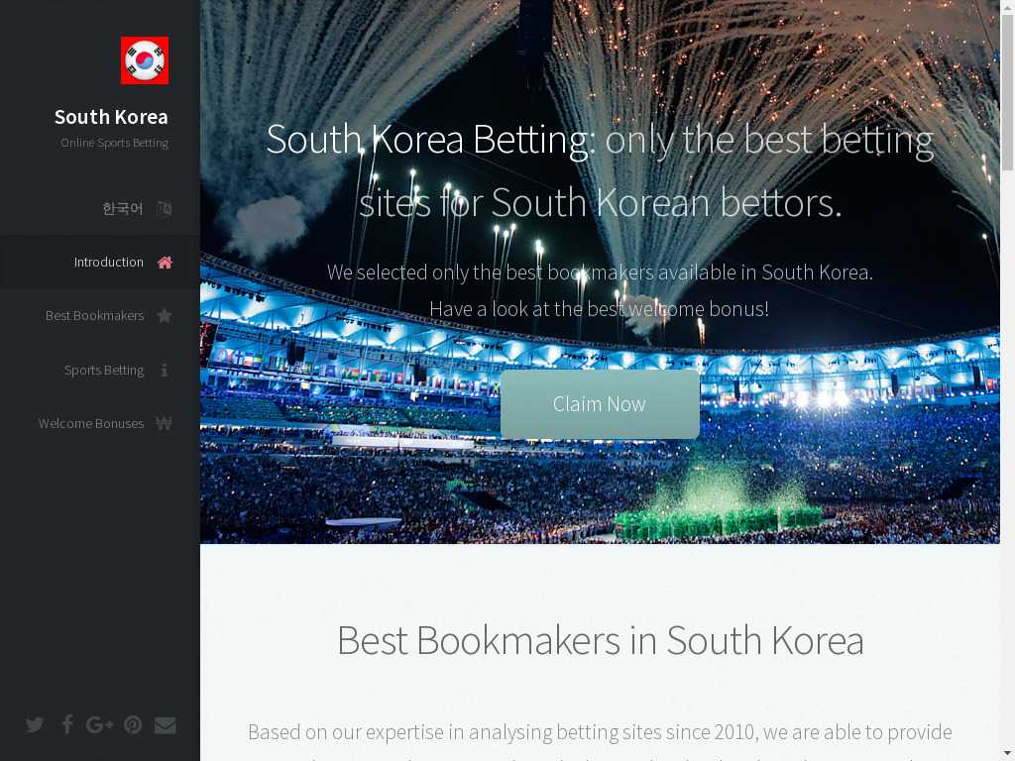
Task: Click the South Korea site title
Action: pos(111,117)
